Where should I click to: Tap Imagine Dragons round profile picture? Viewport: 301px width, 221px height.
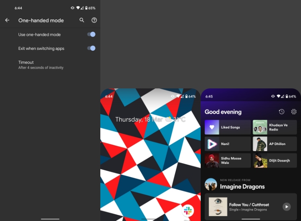pyautogui.click(x=211, y=184)
